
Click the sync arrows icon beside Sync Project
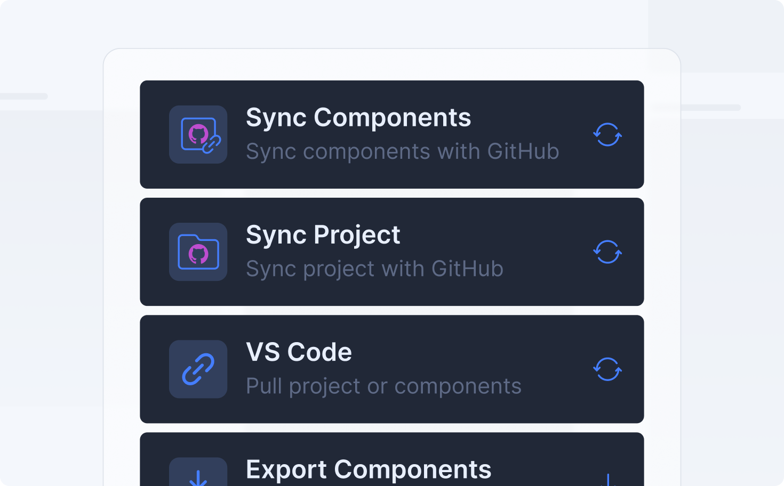[x=607, y=252]
